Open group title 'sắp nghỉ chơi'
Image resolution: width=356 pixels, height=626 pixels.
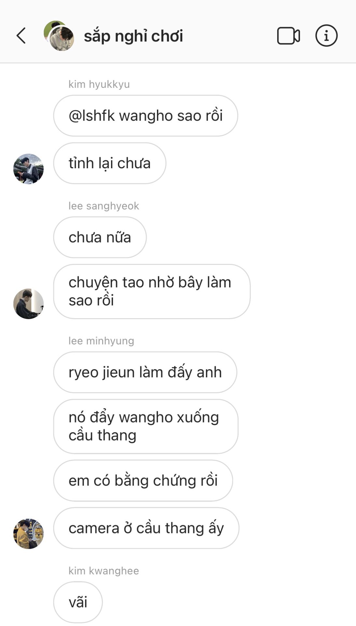[133, 36]
